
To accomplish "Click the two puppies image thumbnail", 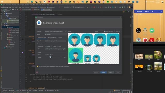I will click(139, 56).
